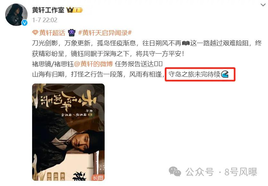Expand the post options chevron
Image resolution: width=268 pixels, height=186 pixels.
pos(263,5)
